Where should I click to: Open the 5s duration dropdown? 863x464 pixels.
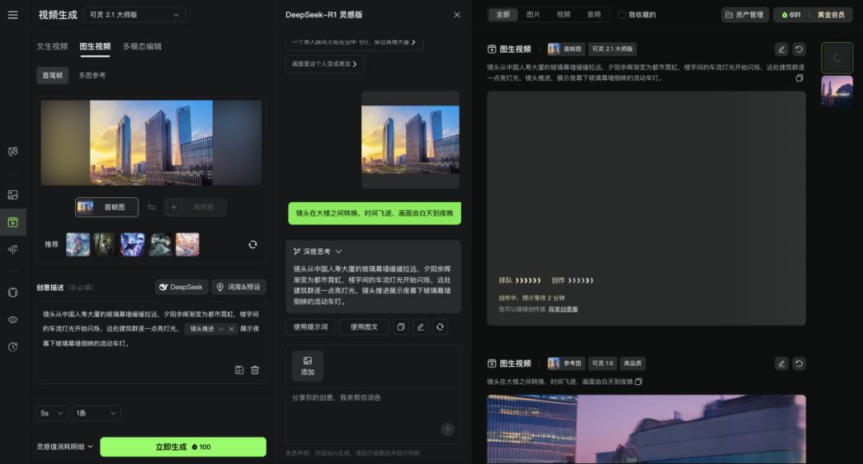click(x=53, y=413)
